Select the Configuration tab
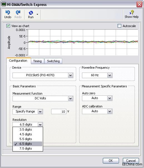 click(19, 61)
